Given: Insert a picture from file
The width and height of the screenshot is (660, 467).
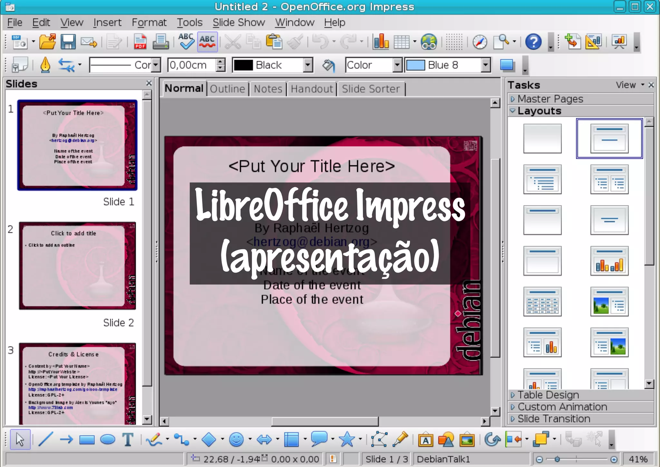Looking at the screenshot, I should [x=467, y=440].
